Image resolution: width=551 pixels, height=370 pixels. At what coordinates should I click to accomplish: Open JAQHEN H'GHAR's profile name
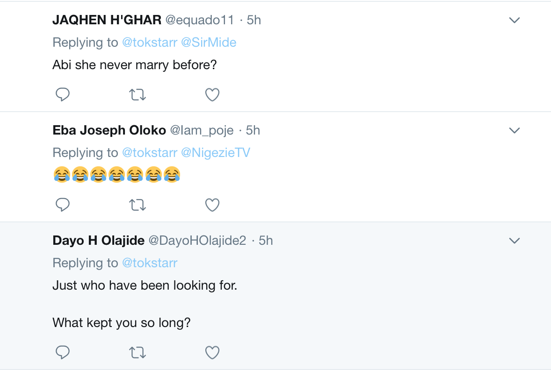coord(107,20)
